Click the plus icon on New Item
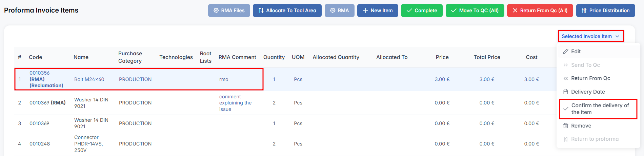The height and width of the screenshot is (156, 644). [x=365, y=11]
